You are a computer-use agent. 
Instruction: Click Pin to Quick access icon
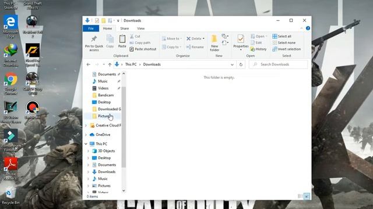click(94, 39)
